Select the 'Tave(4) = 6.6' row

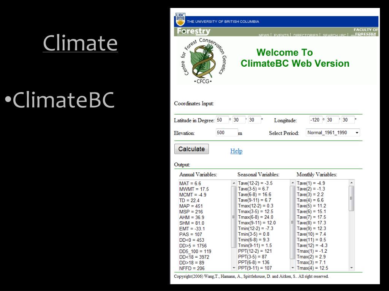310,200
